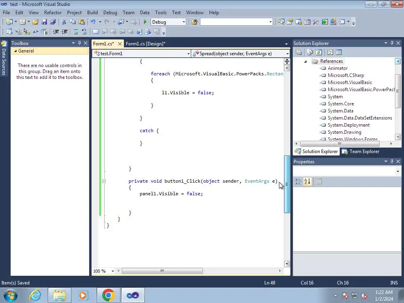Save Form1.cs with the floppy icon
Viewport: 404px width, 303px height.
[x=44, y=22]
